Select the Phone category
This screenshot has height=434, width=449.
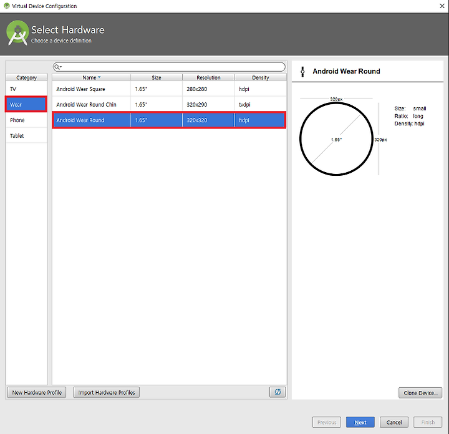(x=26, y=120)
